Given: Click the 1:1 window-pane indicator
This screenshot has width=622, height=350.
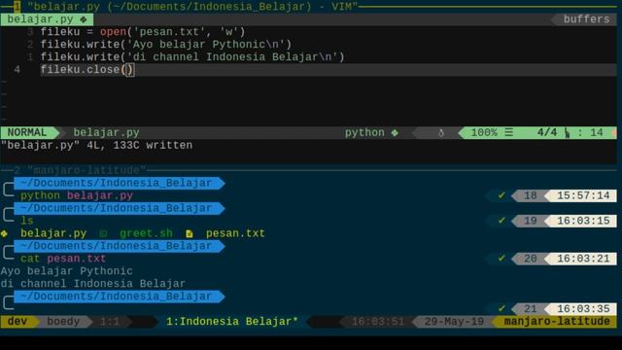Looking at the screenshot, I should tap(110, 322).
